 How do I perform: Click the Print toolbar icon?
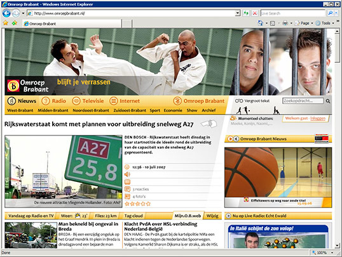[285, 23]
